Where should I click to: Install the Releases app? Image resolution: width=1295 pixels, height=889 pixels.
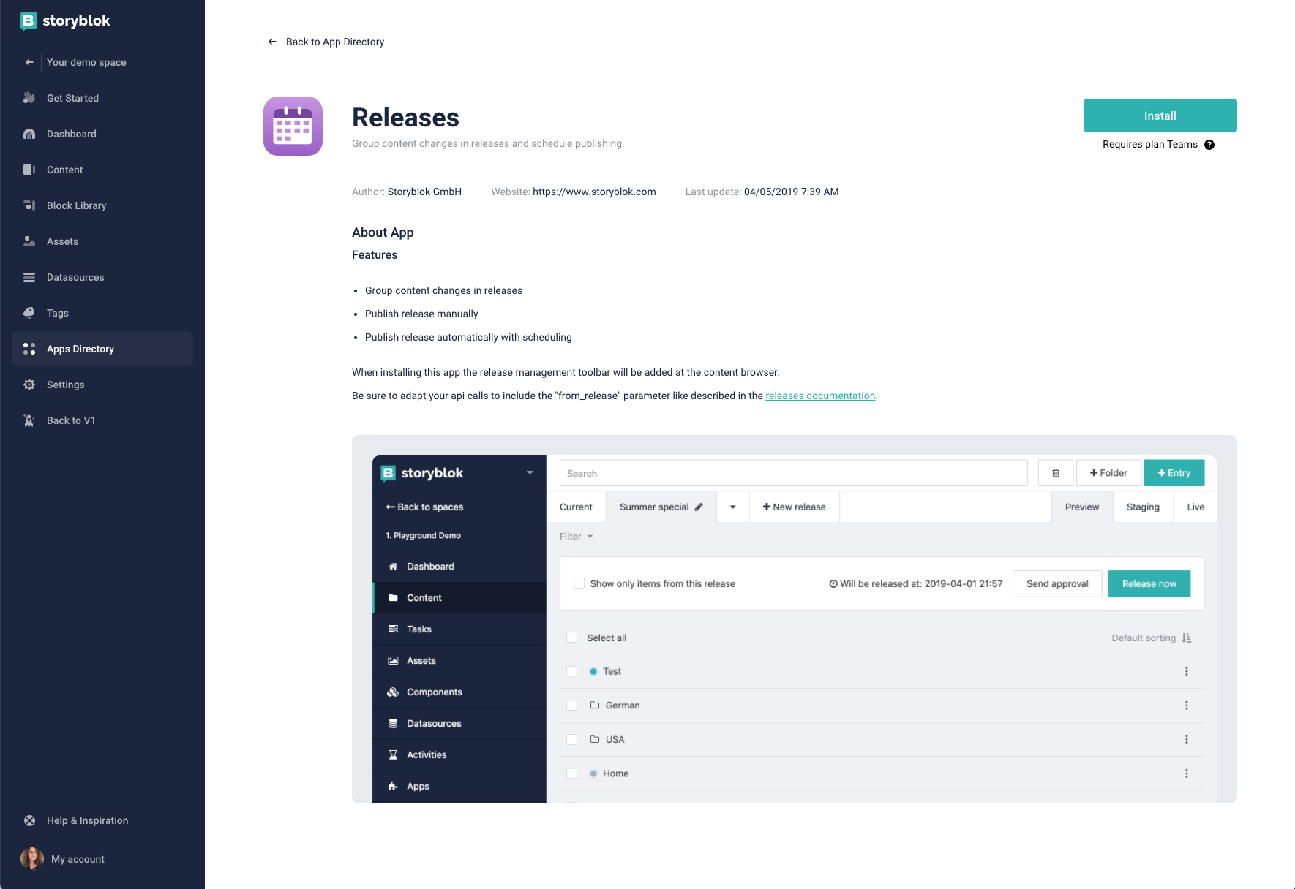click(1160, 116)
